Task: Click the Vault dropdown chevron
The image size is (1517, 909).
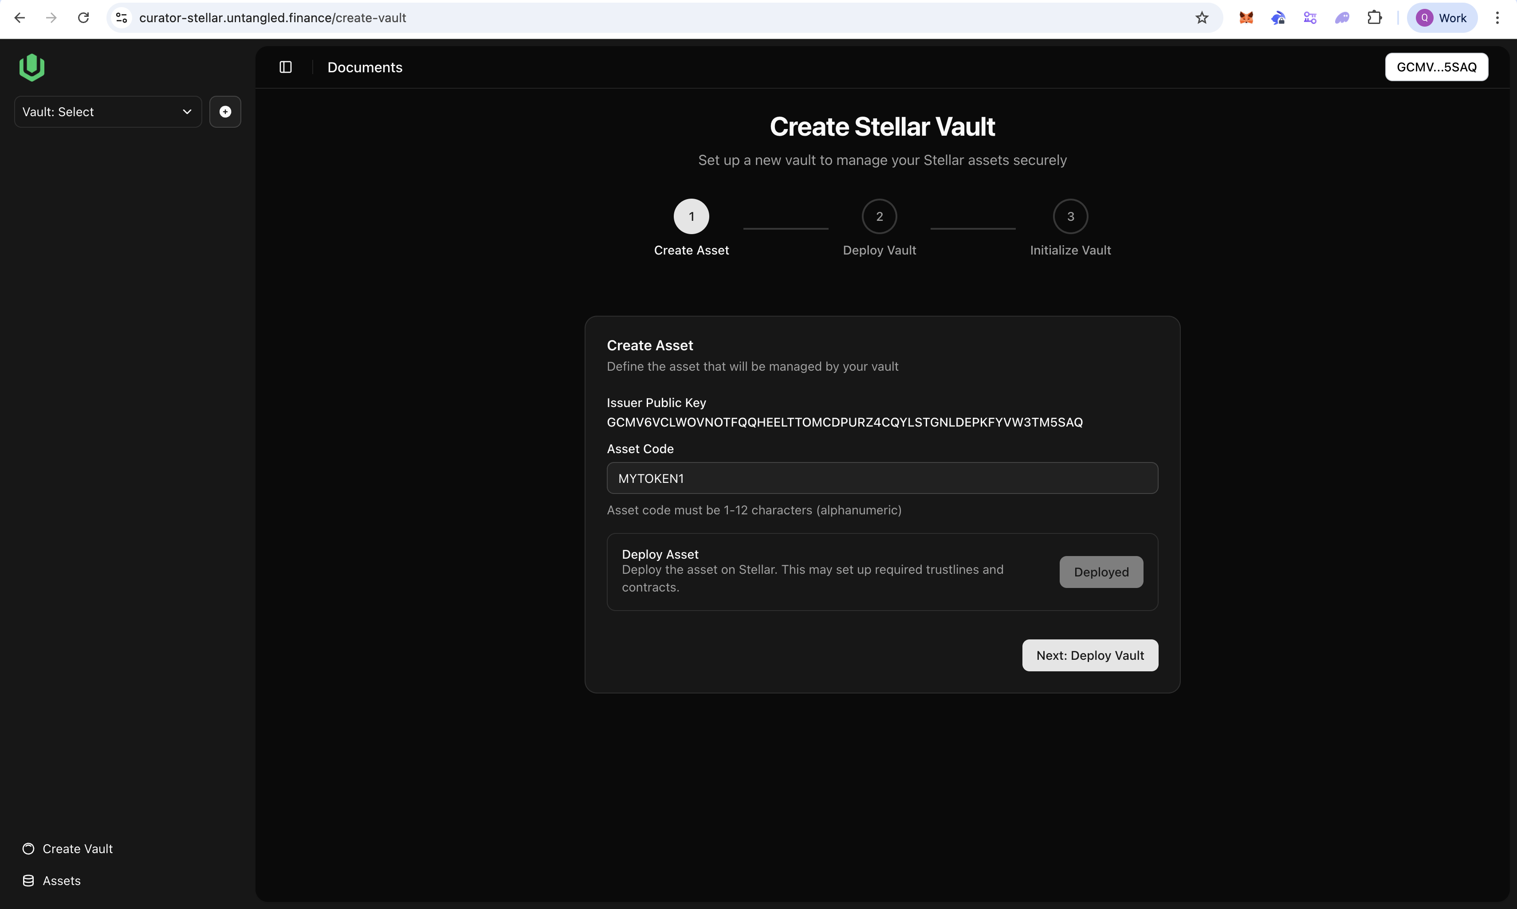Action: tap(187, 111)
